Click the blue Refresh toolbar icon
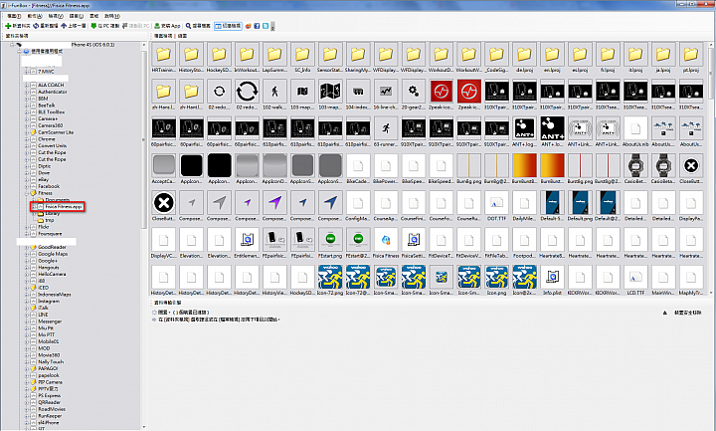Screen dimensions: 716x431 point(36,26)
